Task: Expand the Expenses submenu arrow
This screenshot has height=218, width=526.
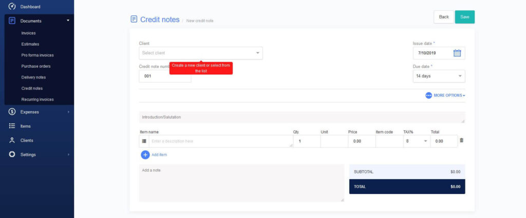Action: click(68, 112)
